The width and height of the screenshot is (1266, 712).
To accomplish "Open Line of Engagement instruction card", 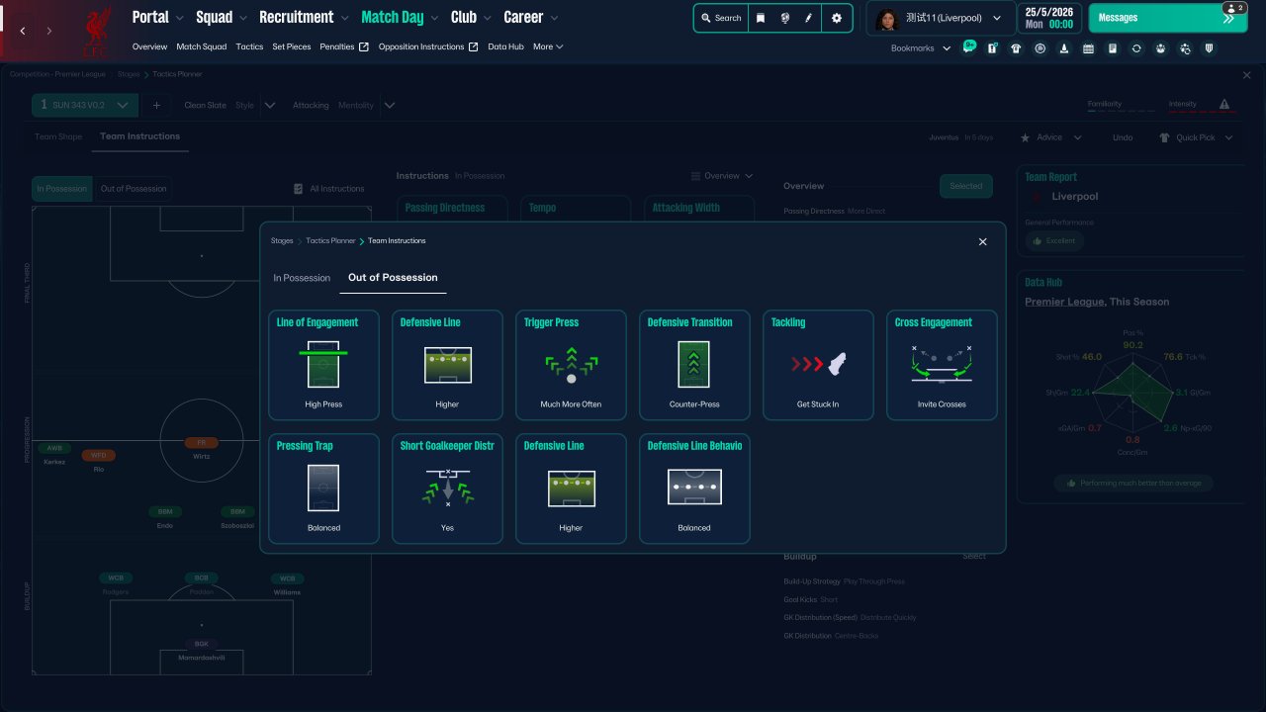I will point(323,365).
